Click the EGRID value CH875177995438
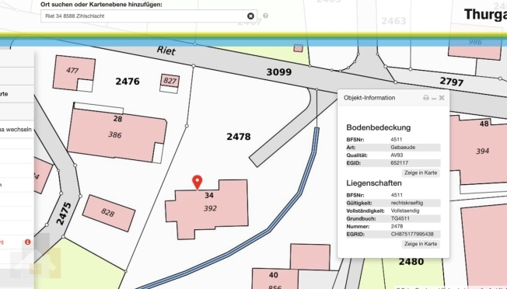This screenshot has height=289, width=507. click(x=412, y=234)
